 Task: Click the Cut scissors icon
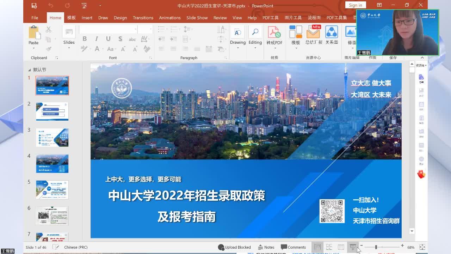click(x=49, y=29)
